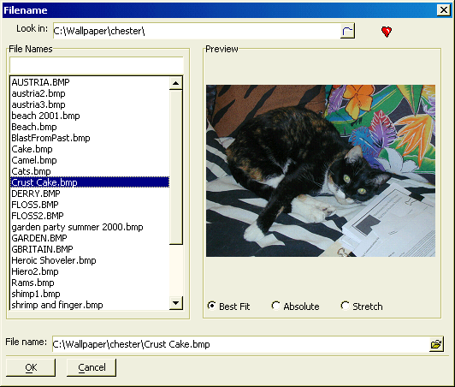Select AUSTRIA.BMP in the file list
This screenshot has height=387, width=455.
tap(90, 82)
